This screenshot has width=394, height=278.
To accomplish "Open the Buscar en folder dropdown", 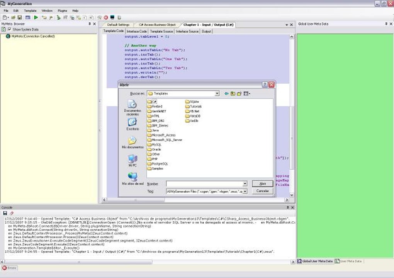I will coord(217,94).
